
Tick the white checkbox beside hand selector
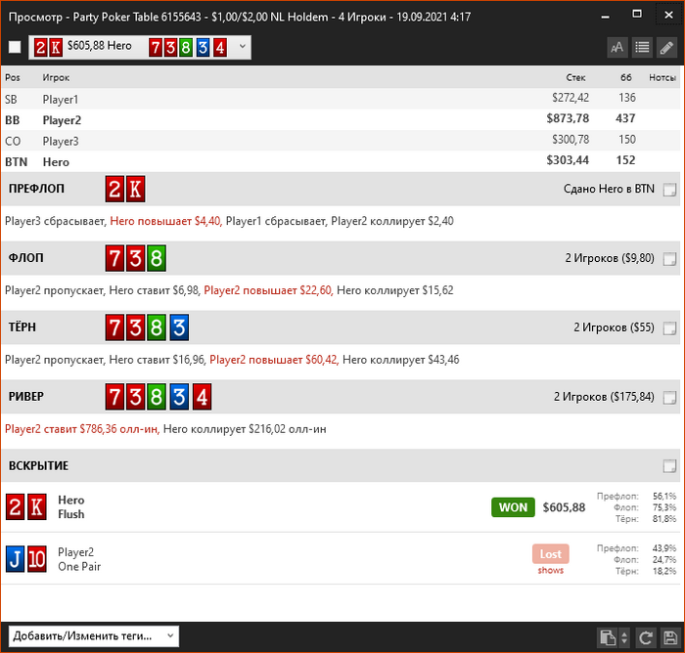[x=15, y=47]
